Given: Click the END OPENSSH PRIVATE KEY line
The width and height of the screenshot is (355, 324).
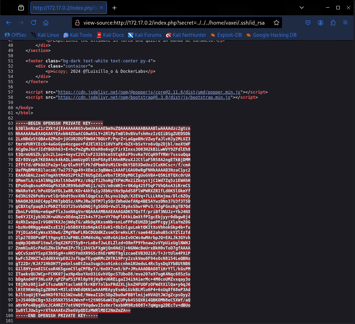Looking at the screenshot, I should click(x=57, y=316).
